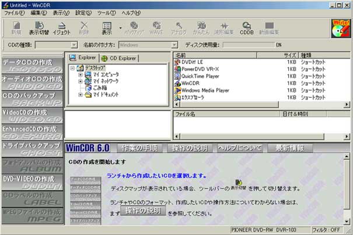Viewport: 353px width, 235px height.
Task: Click the イジェクト eject icon
Action: tap(61, 28)
